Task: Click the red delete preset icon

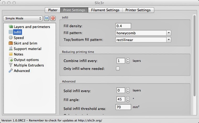Action: click(53, 18)
